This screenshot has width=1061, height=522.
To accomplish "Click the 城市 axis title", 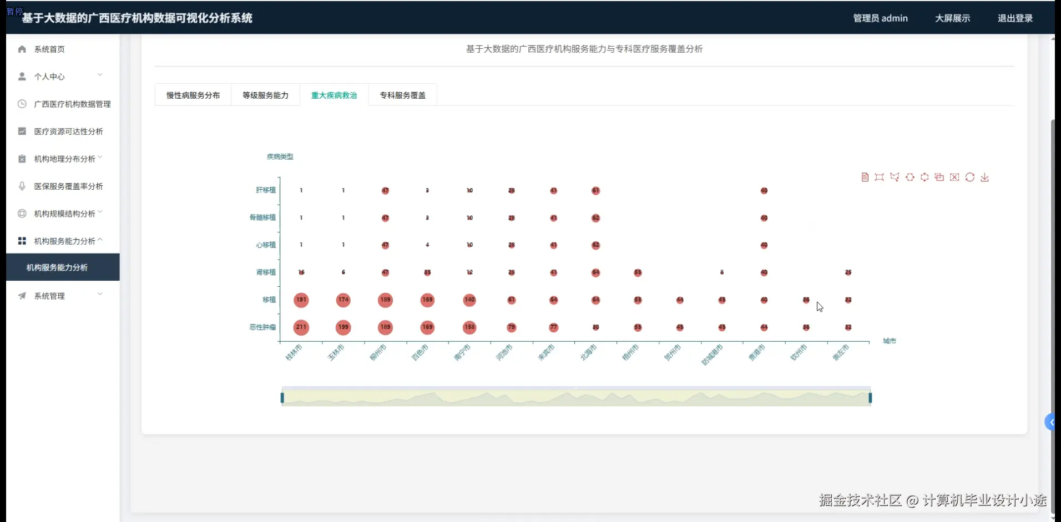I will pos(890,341).
